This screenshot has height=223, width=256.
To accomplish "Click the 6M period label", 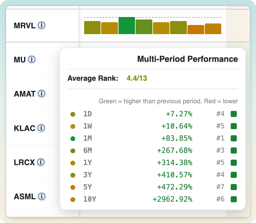I will point(88,150).
